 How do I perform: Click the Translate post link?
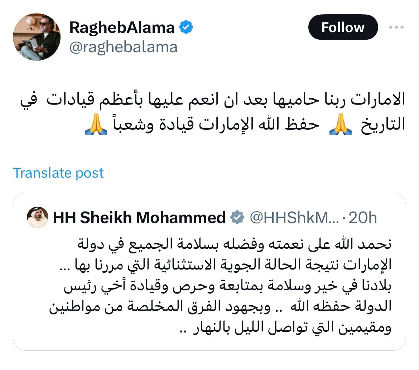[x=58, y=173]
